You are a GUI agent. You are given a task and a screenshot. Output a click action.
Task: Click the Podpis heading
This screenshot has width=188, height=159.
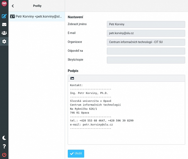[73, 71]
